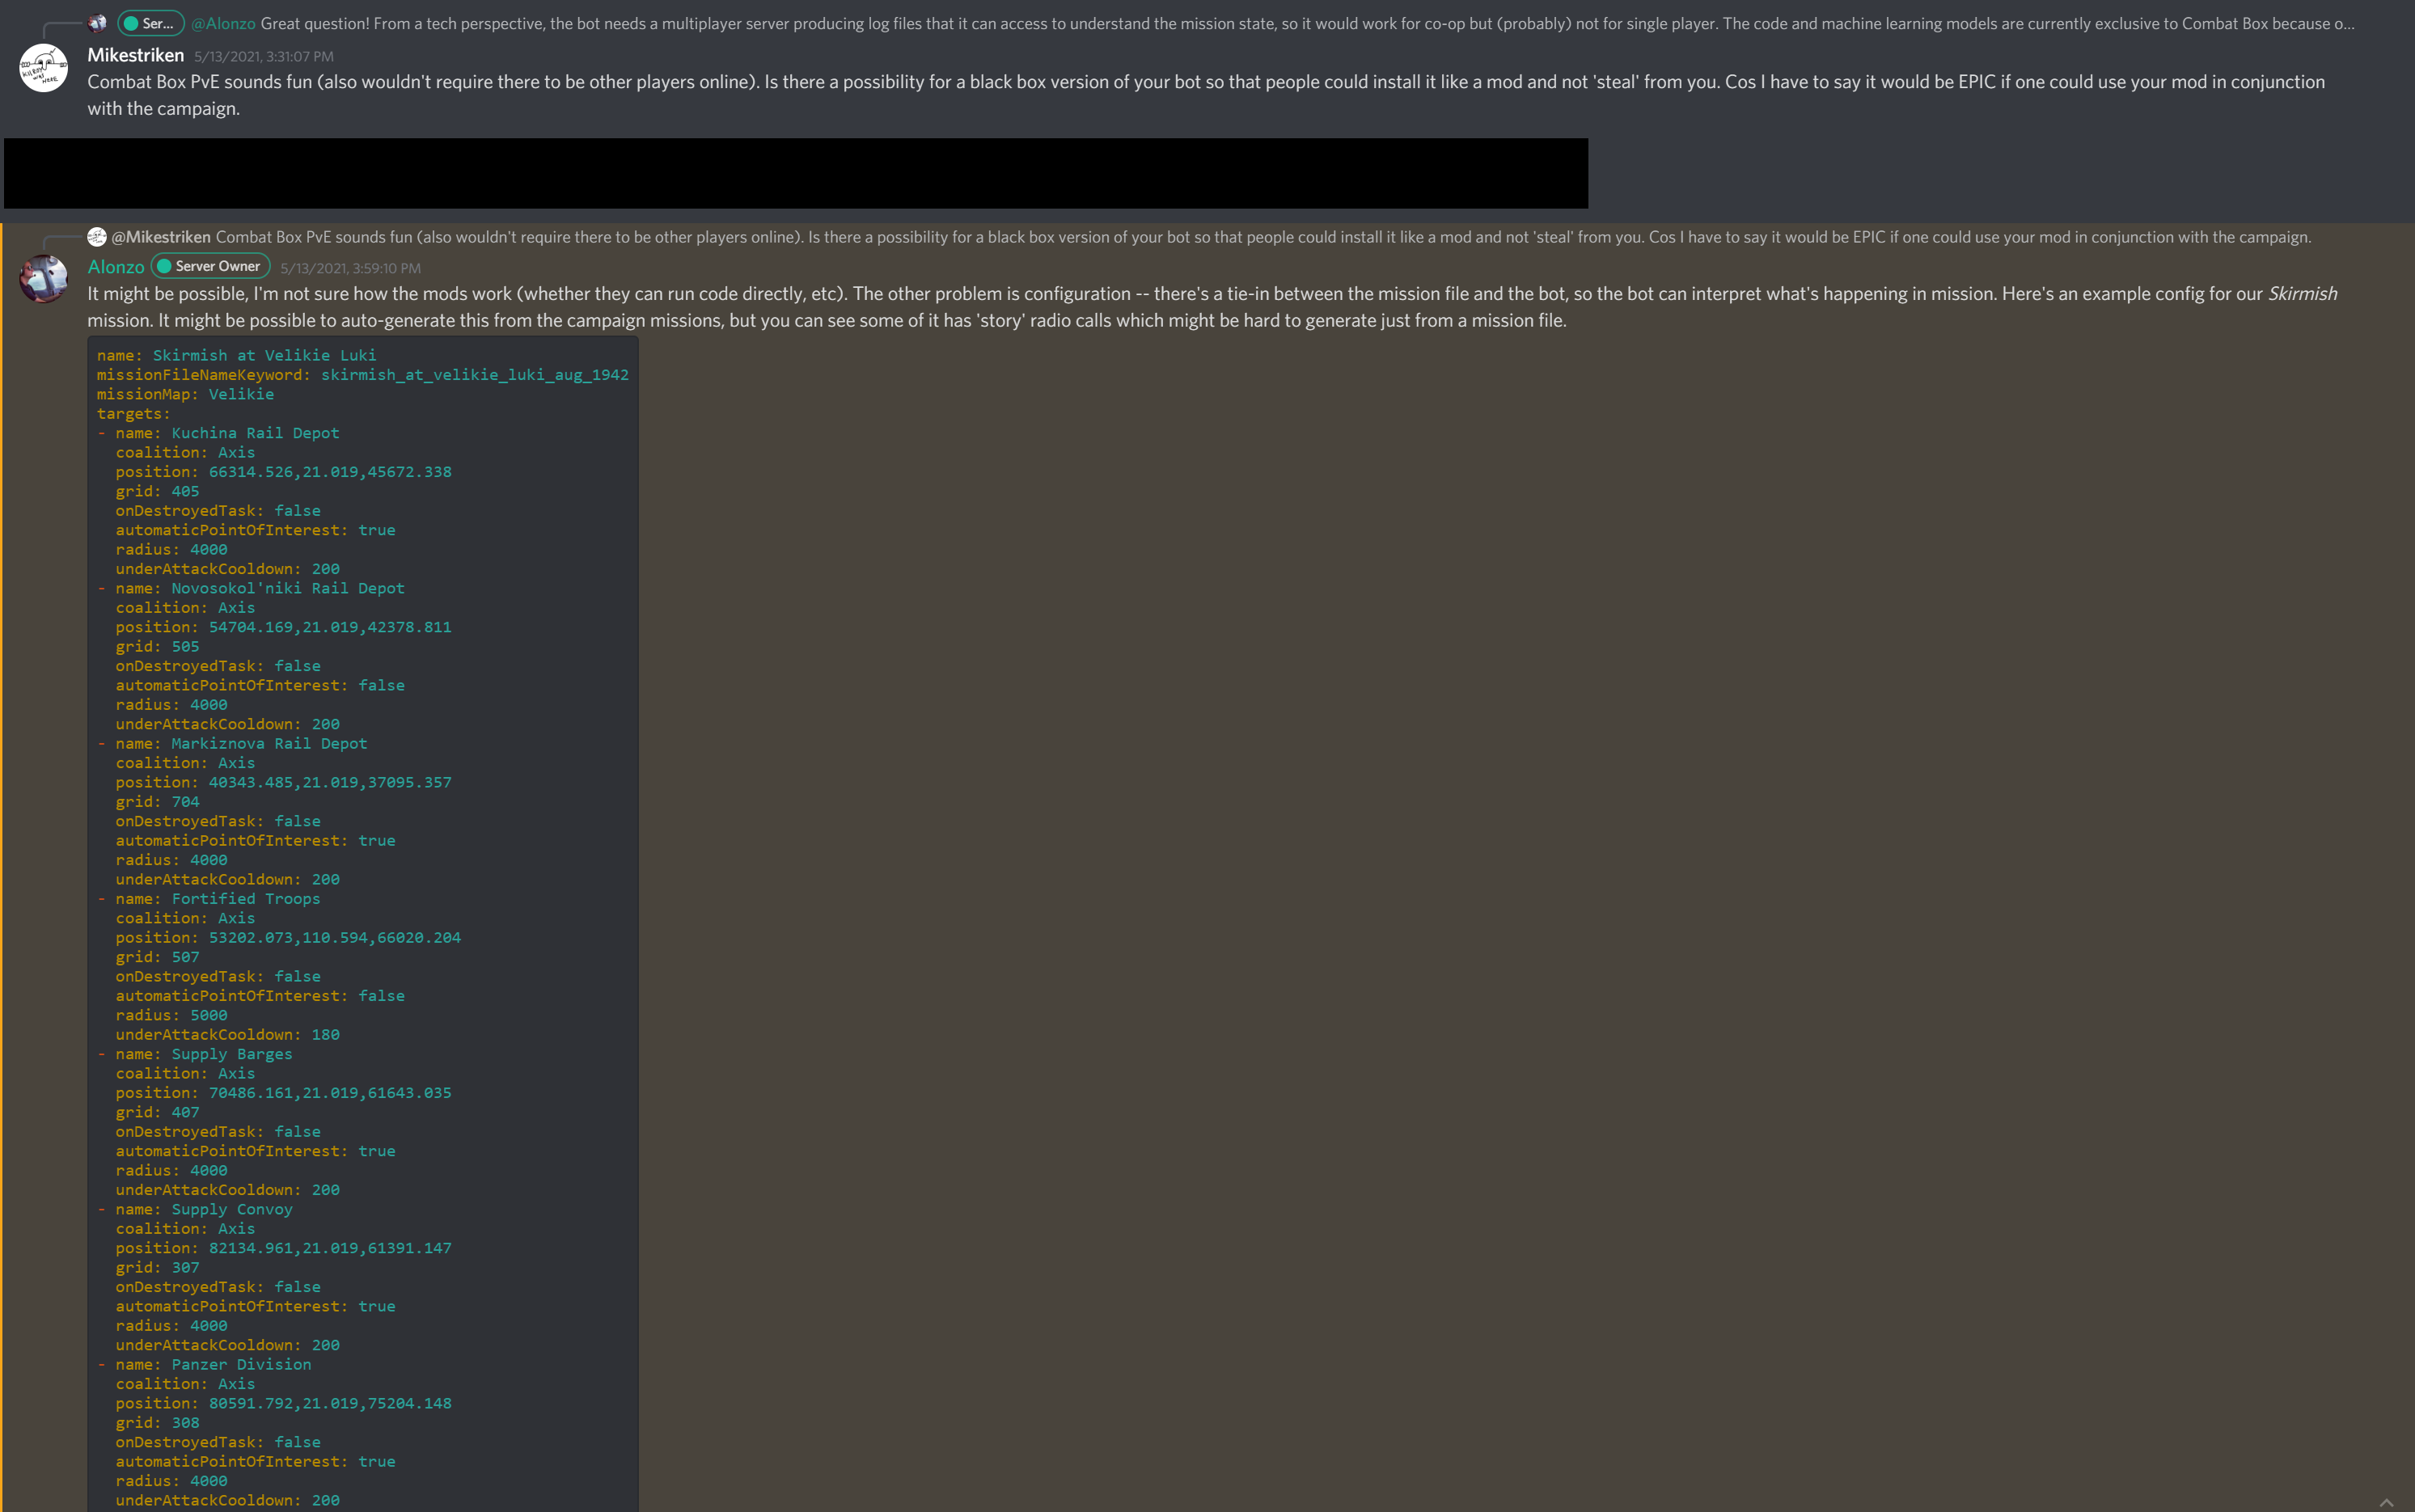Open Alonzo's large message avatar
This screenshot has height=1512, width=2415.
click(x=44, y=279)
